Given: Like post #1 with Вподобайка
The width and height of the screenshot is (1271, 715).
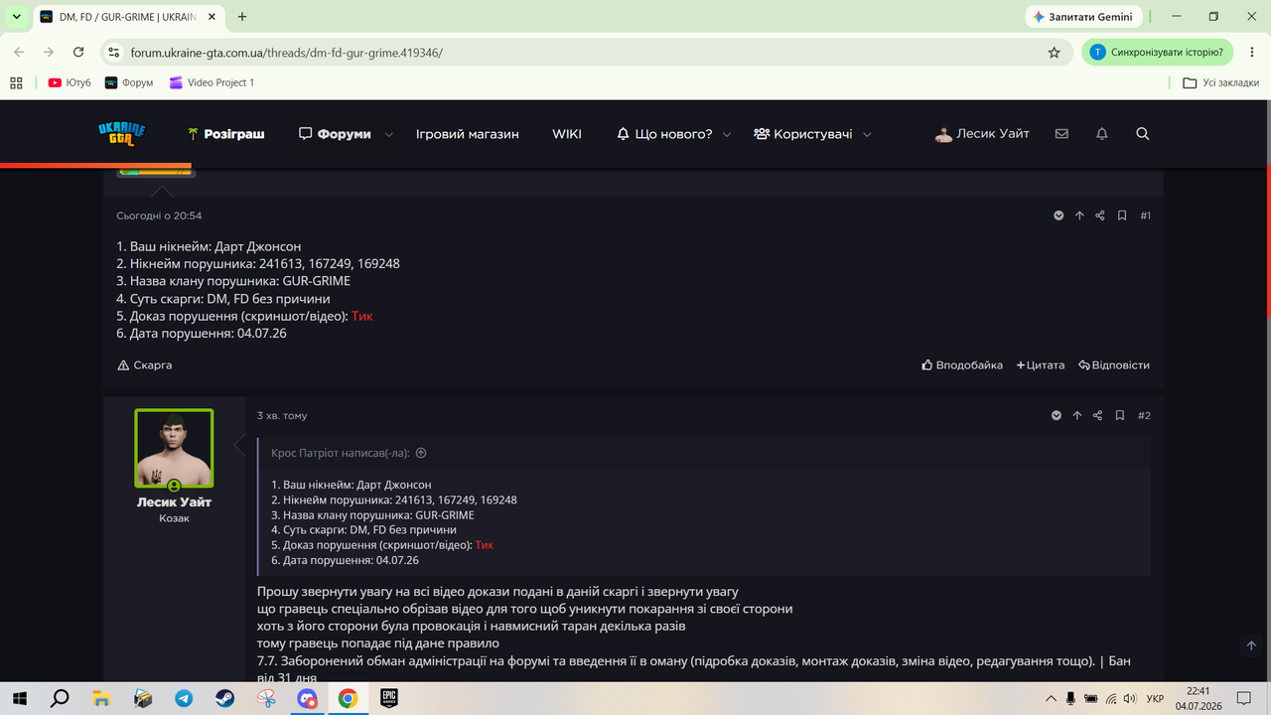Looking at the screenshot, I should click(x=962, y=365).
